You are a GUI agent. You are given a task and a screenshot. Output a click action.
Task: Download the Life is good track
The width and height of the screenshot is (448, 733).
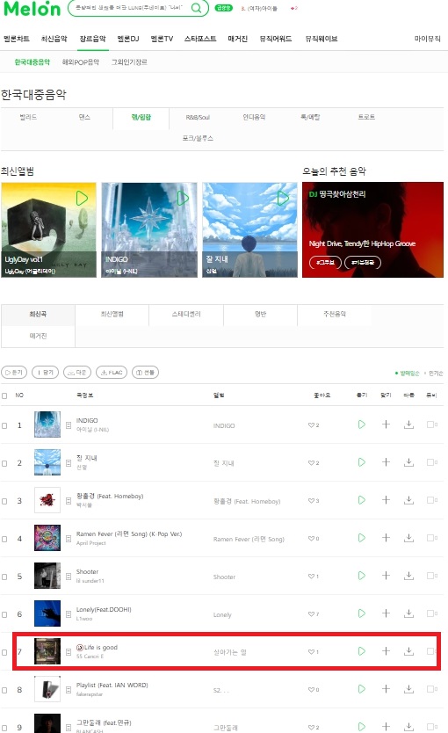click(408, 651)
